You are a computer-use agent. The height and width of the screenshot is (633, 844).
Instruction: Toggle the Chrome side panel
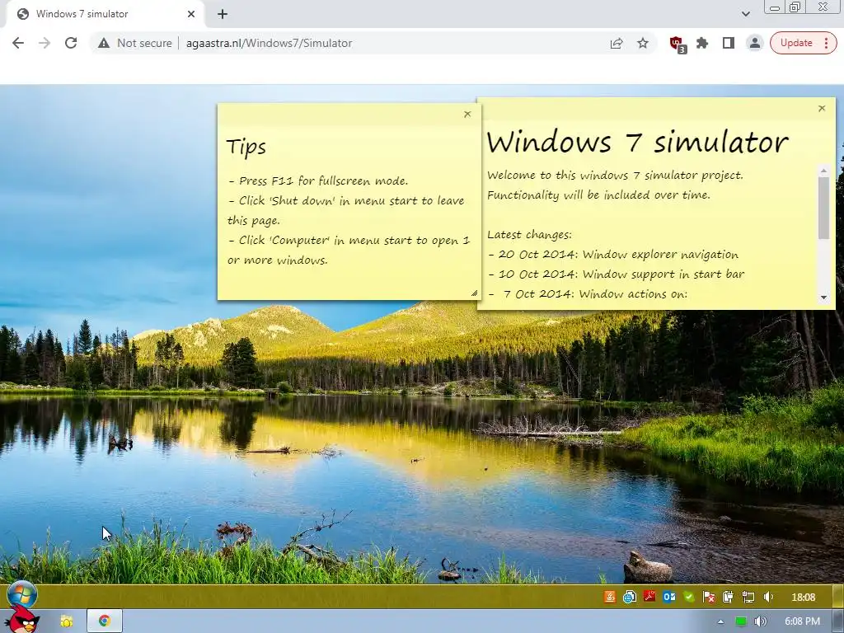pos(729,43)
